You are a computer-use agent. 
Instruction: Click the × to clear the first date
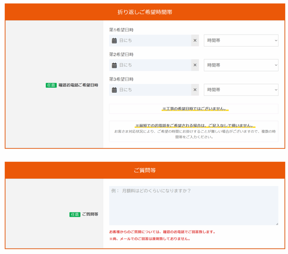tap(195, 40)
